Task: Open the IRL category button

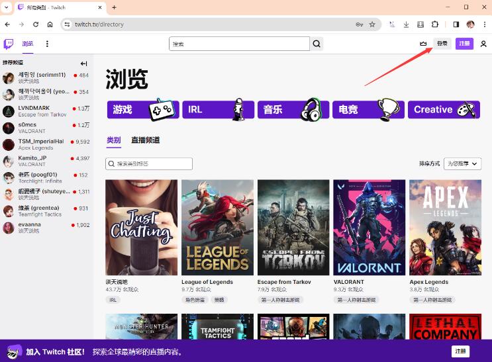Action: 218,109
